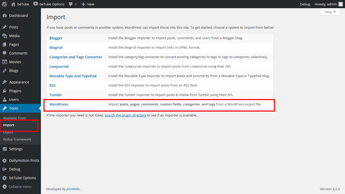Image resolution: width=345 pixels, height=194 pixels.
Task: Open the Howdy admin account dropdown
Action: tap(326, 4)
